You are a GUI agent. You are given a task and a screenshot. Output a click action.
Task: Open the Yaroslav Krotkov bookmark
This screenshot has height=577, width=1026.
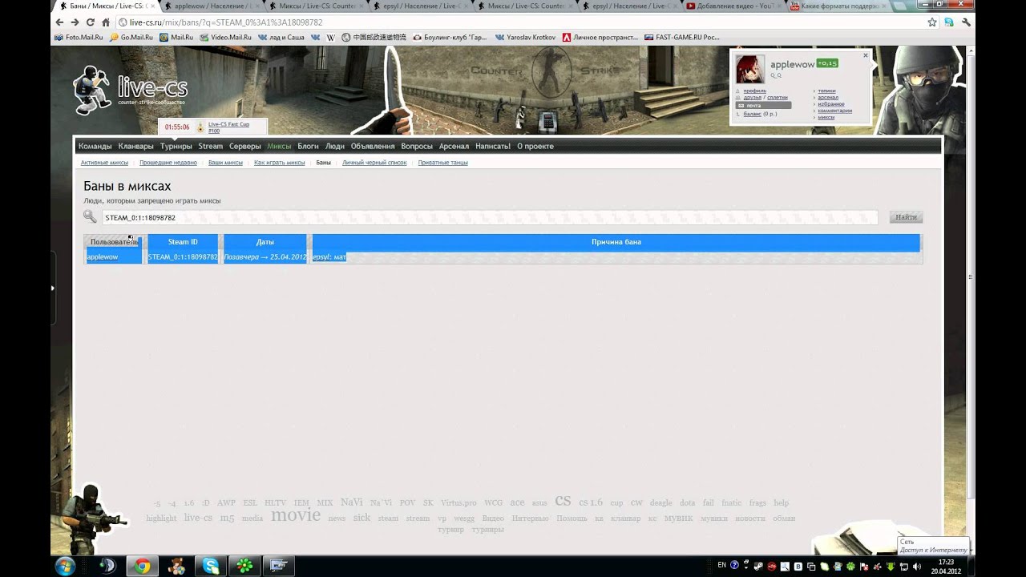click(x=525, y=37)
